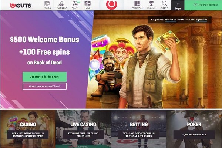Screen dimensions: 222x148
Task: Open the Live Casino dealer icon
Action: click(x=61, y=3)
